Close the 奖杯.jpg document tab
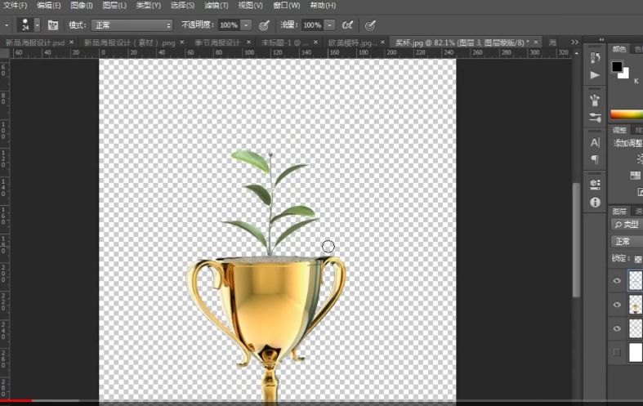This screenshot has height=406, width=643. 536,42
